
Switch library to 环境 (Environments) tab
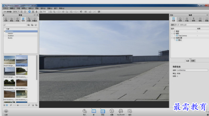[x=17, y=19]
